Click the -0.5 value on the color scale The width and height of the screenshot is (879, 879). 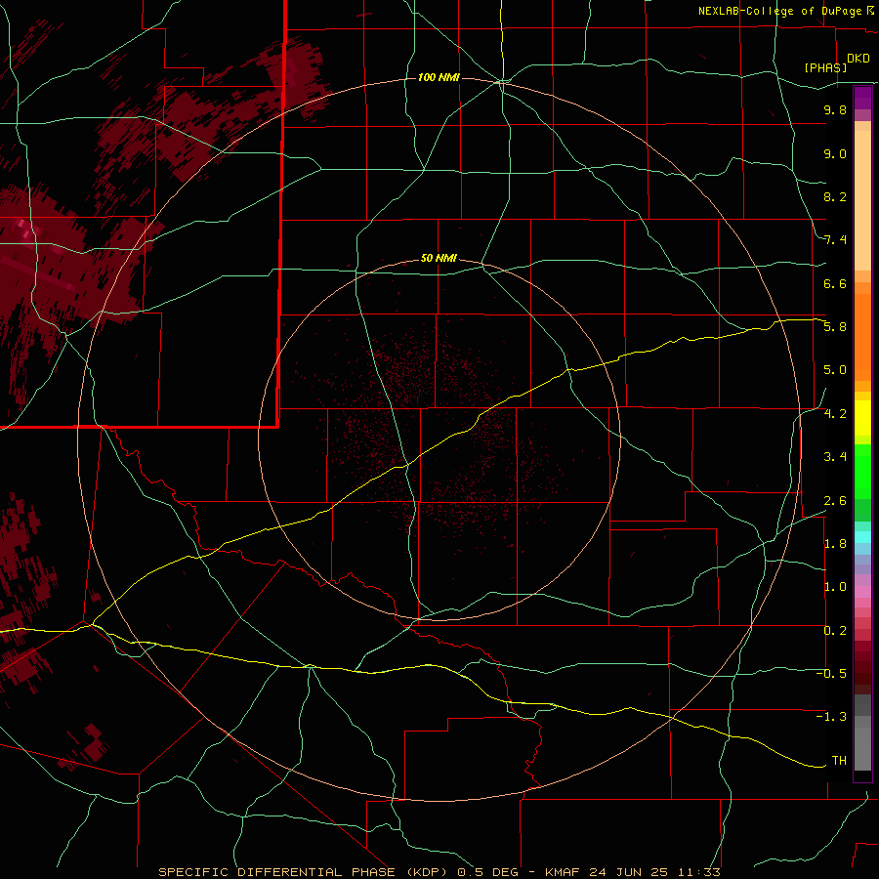click(831, 674)
